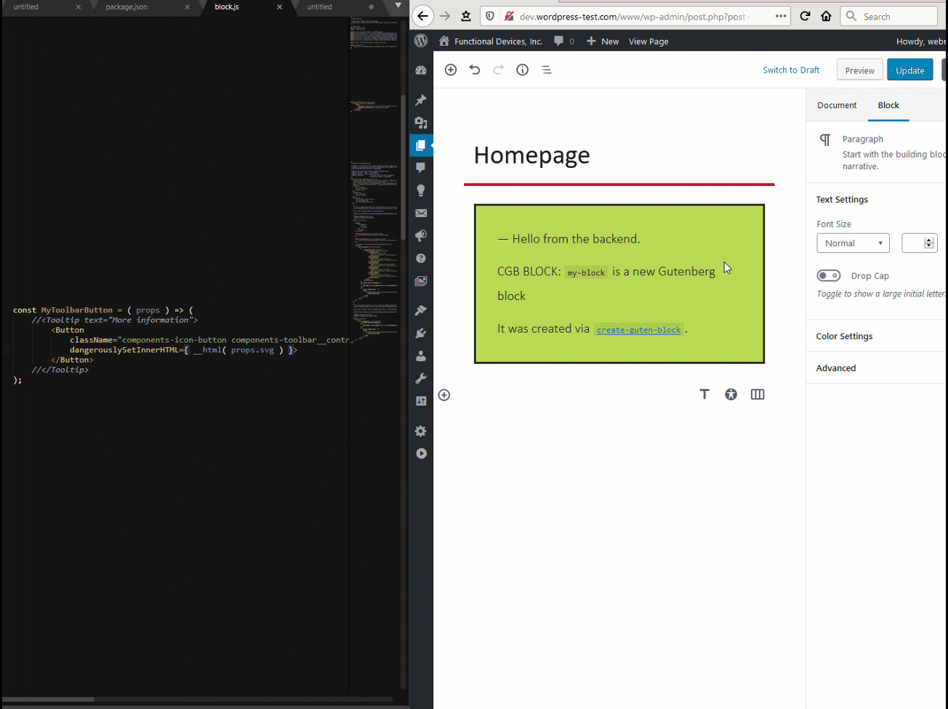Undo the last change in the editor
The image size is (948, 709).
point(474,70)
